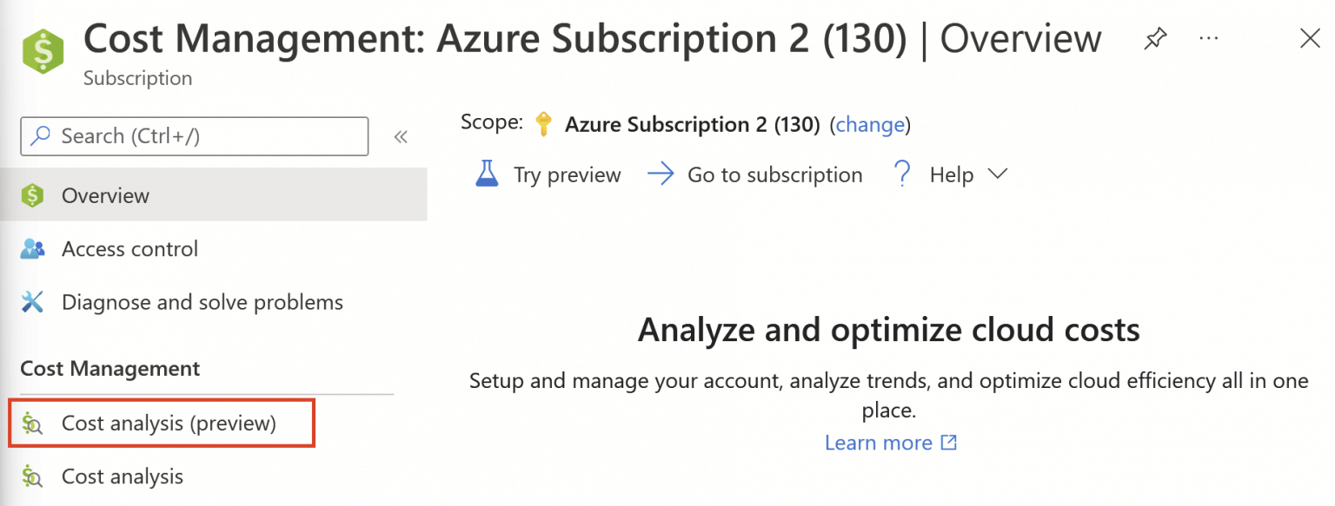Screen dimensions: 1335x506
Task: Click the Access control people icon
Action: pos(32,249)
